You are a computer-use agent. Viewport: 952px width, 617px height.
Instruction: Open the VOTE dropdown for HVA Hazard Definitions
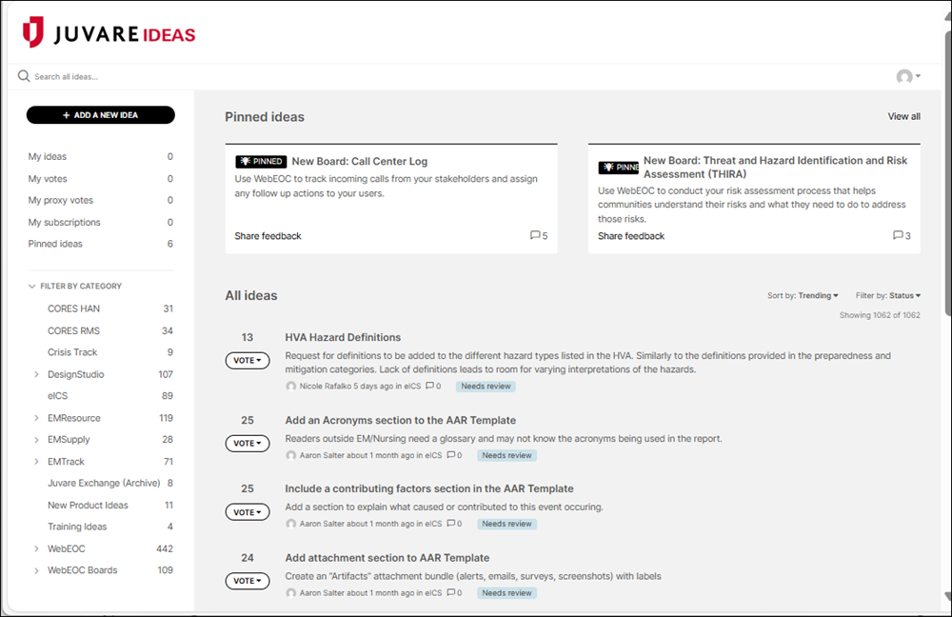click(x=248, y=360)
